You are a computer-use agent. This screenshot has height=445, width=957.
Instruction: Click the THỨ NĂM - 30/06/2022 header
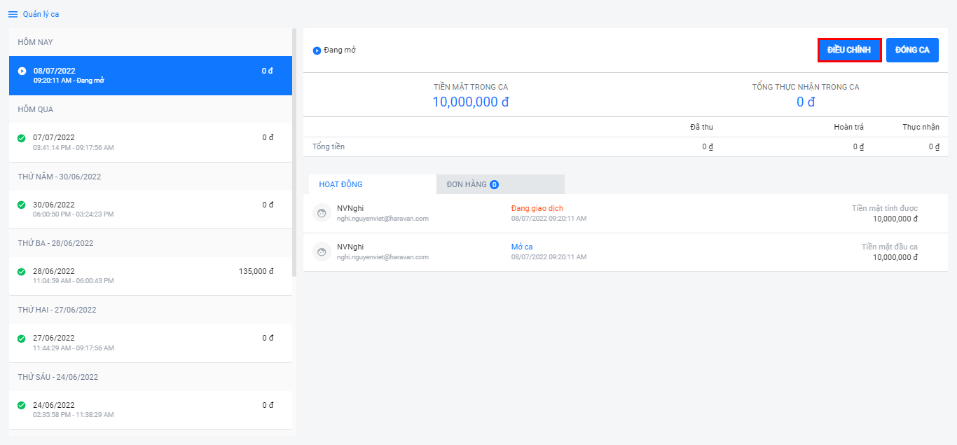pyautogui.click(x=60, y=177)
